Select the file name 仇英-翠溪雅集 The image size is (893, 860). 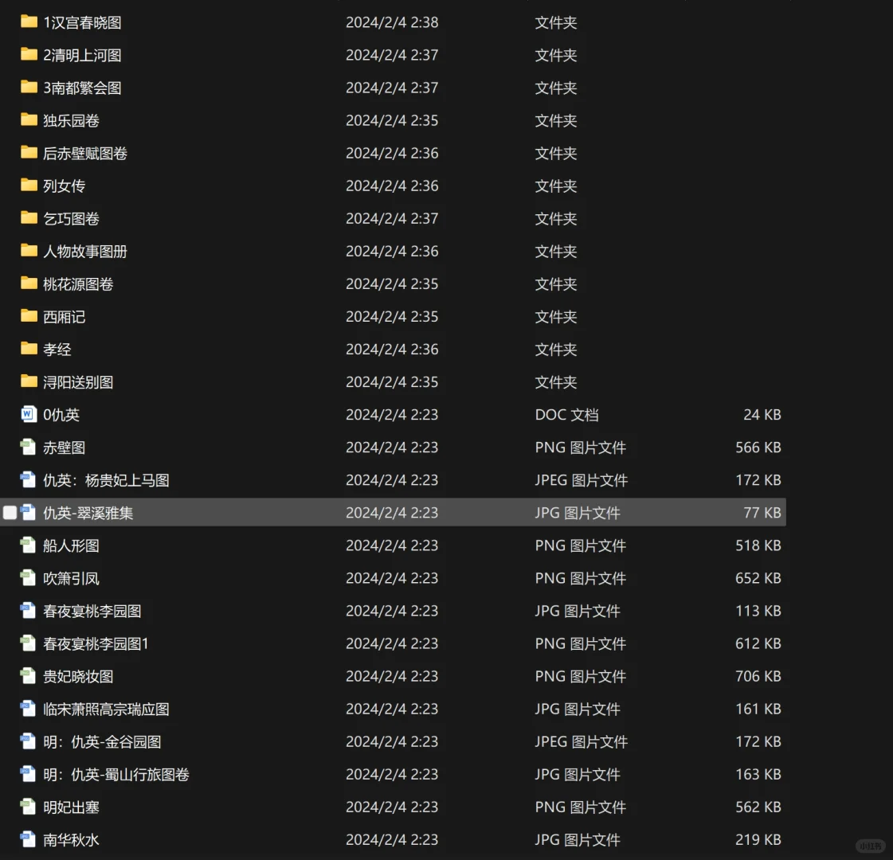pyautogui.click(x=88, y=513)
